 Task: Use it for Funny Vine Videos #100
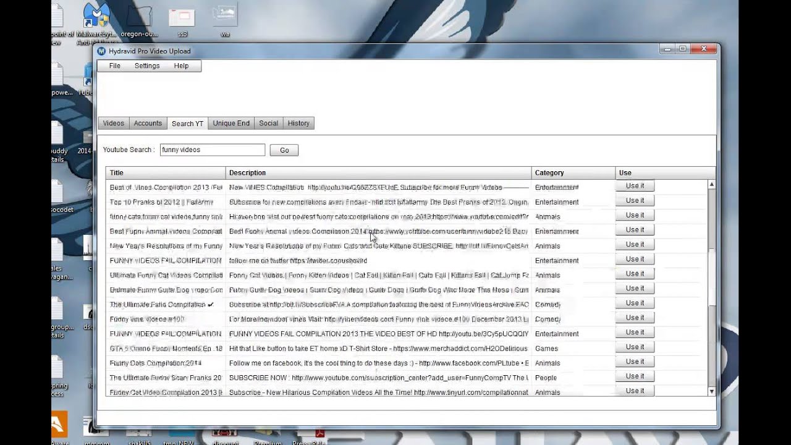[635, 317]
